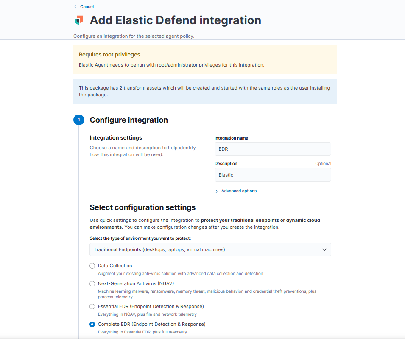This screenshot has height=339, width=405.
Task: Select Next-Generation Antivirus (NGAV) radio option
Action: tap(92, 284)
